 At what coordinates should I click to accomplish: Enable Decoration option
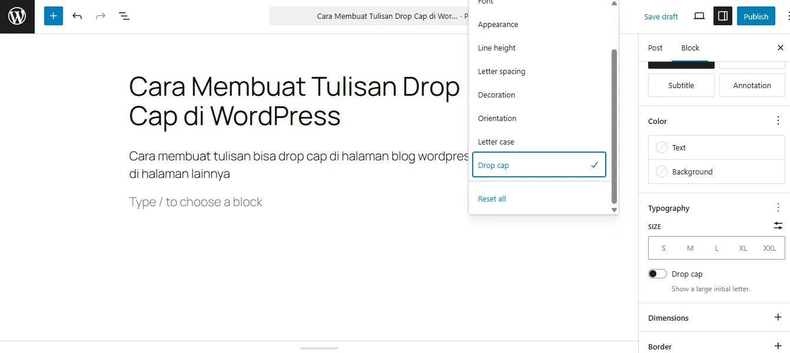tap(539, 95)
